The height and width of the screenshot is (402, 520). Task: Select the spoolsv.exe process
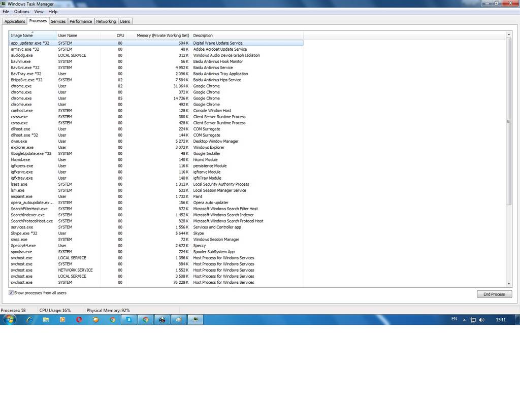coord(156,252)
